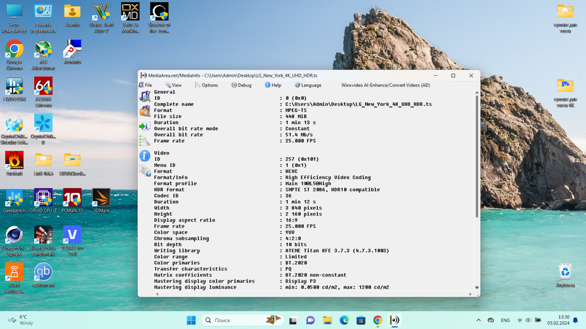The width and height of the screenshot is (586, 329).
Task: Click the Windows Start button
Action: (x=191, y=320)
